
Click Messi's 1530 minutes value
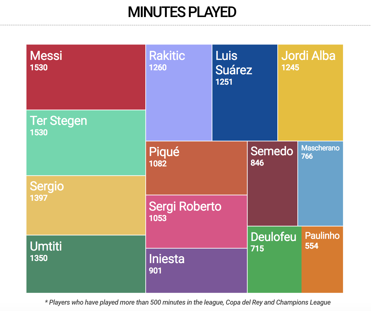[x=39, y=68]
